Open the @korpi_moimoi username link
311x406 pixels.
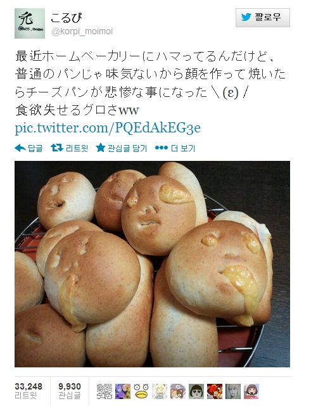point(82,32)
